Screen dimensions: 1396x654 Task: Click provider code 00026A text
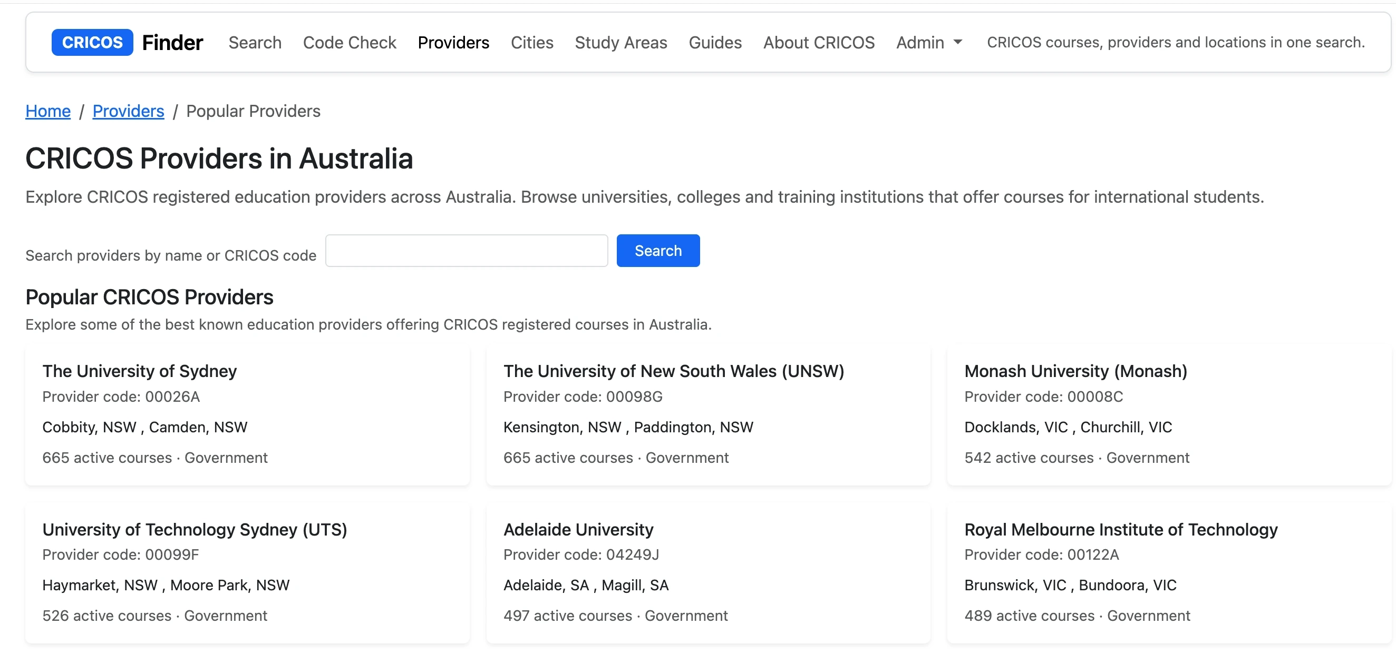pyautogui.click(x=121, y=397)
